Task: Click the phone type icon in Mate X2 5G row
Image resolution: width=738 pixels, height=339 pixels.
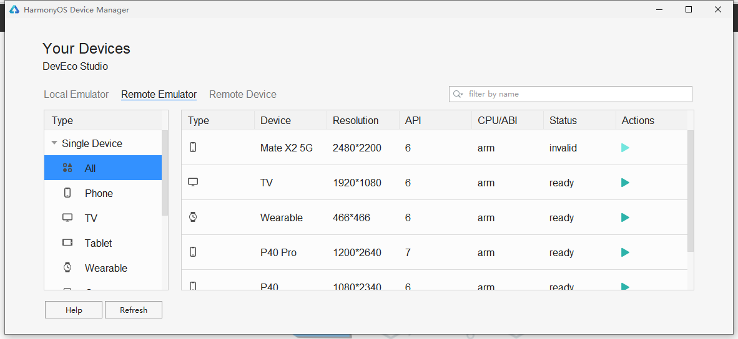Action: click(x=193, y=148)
